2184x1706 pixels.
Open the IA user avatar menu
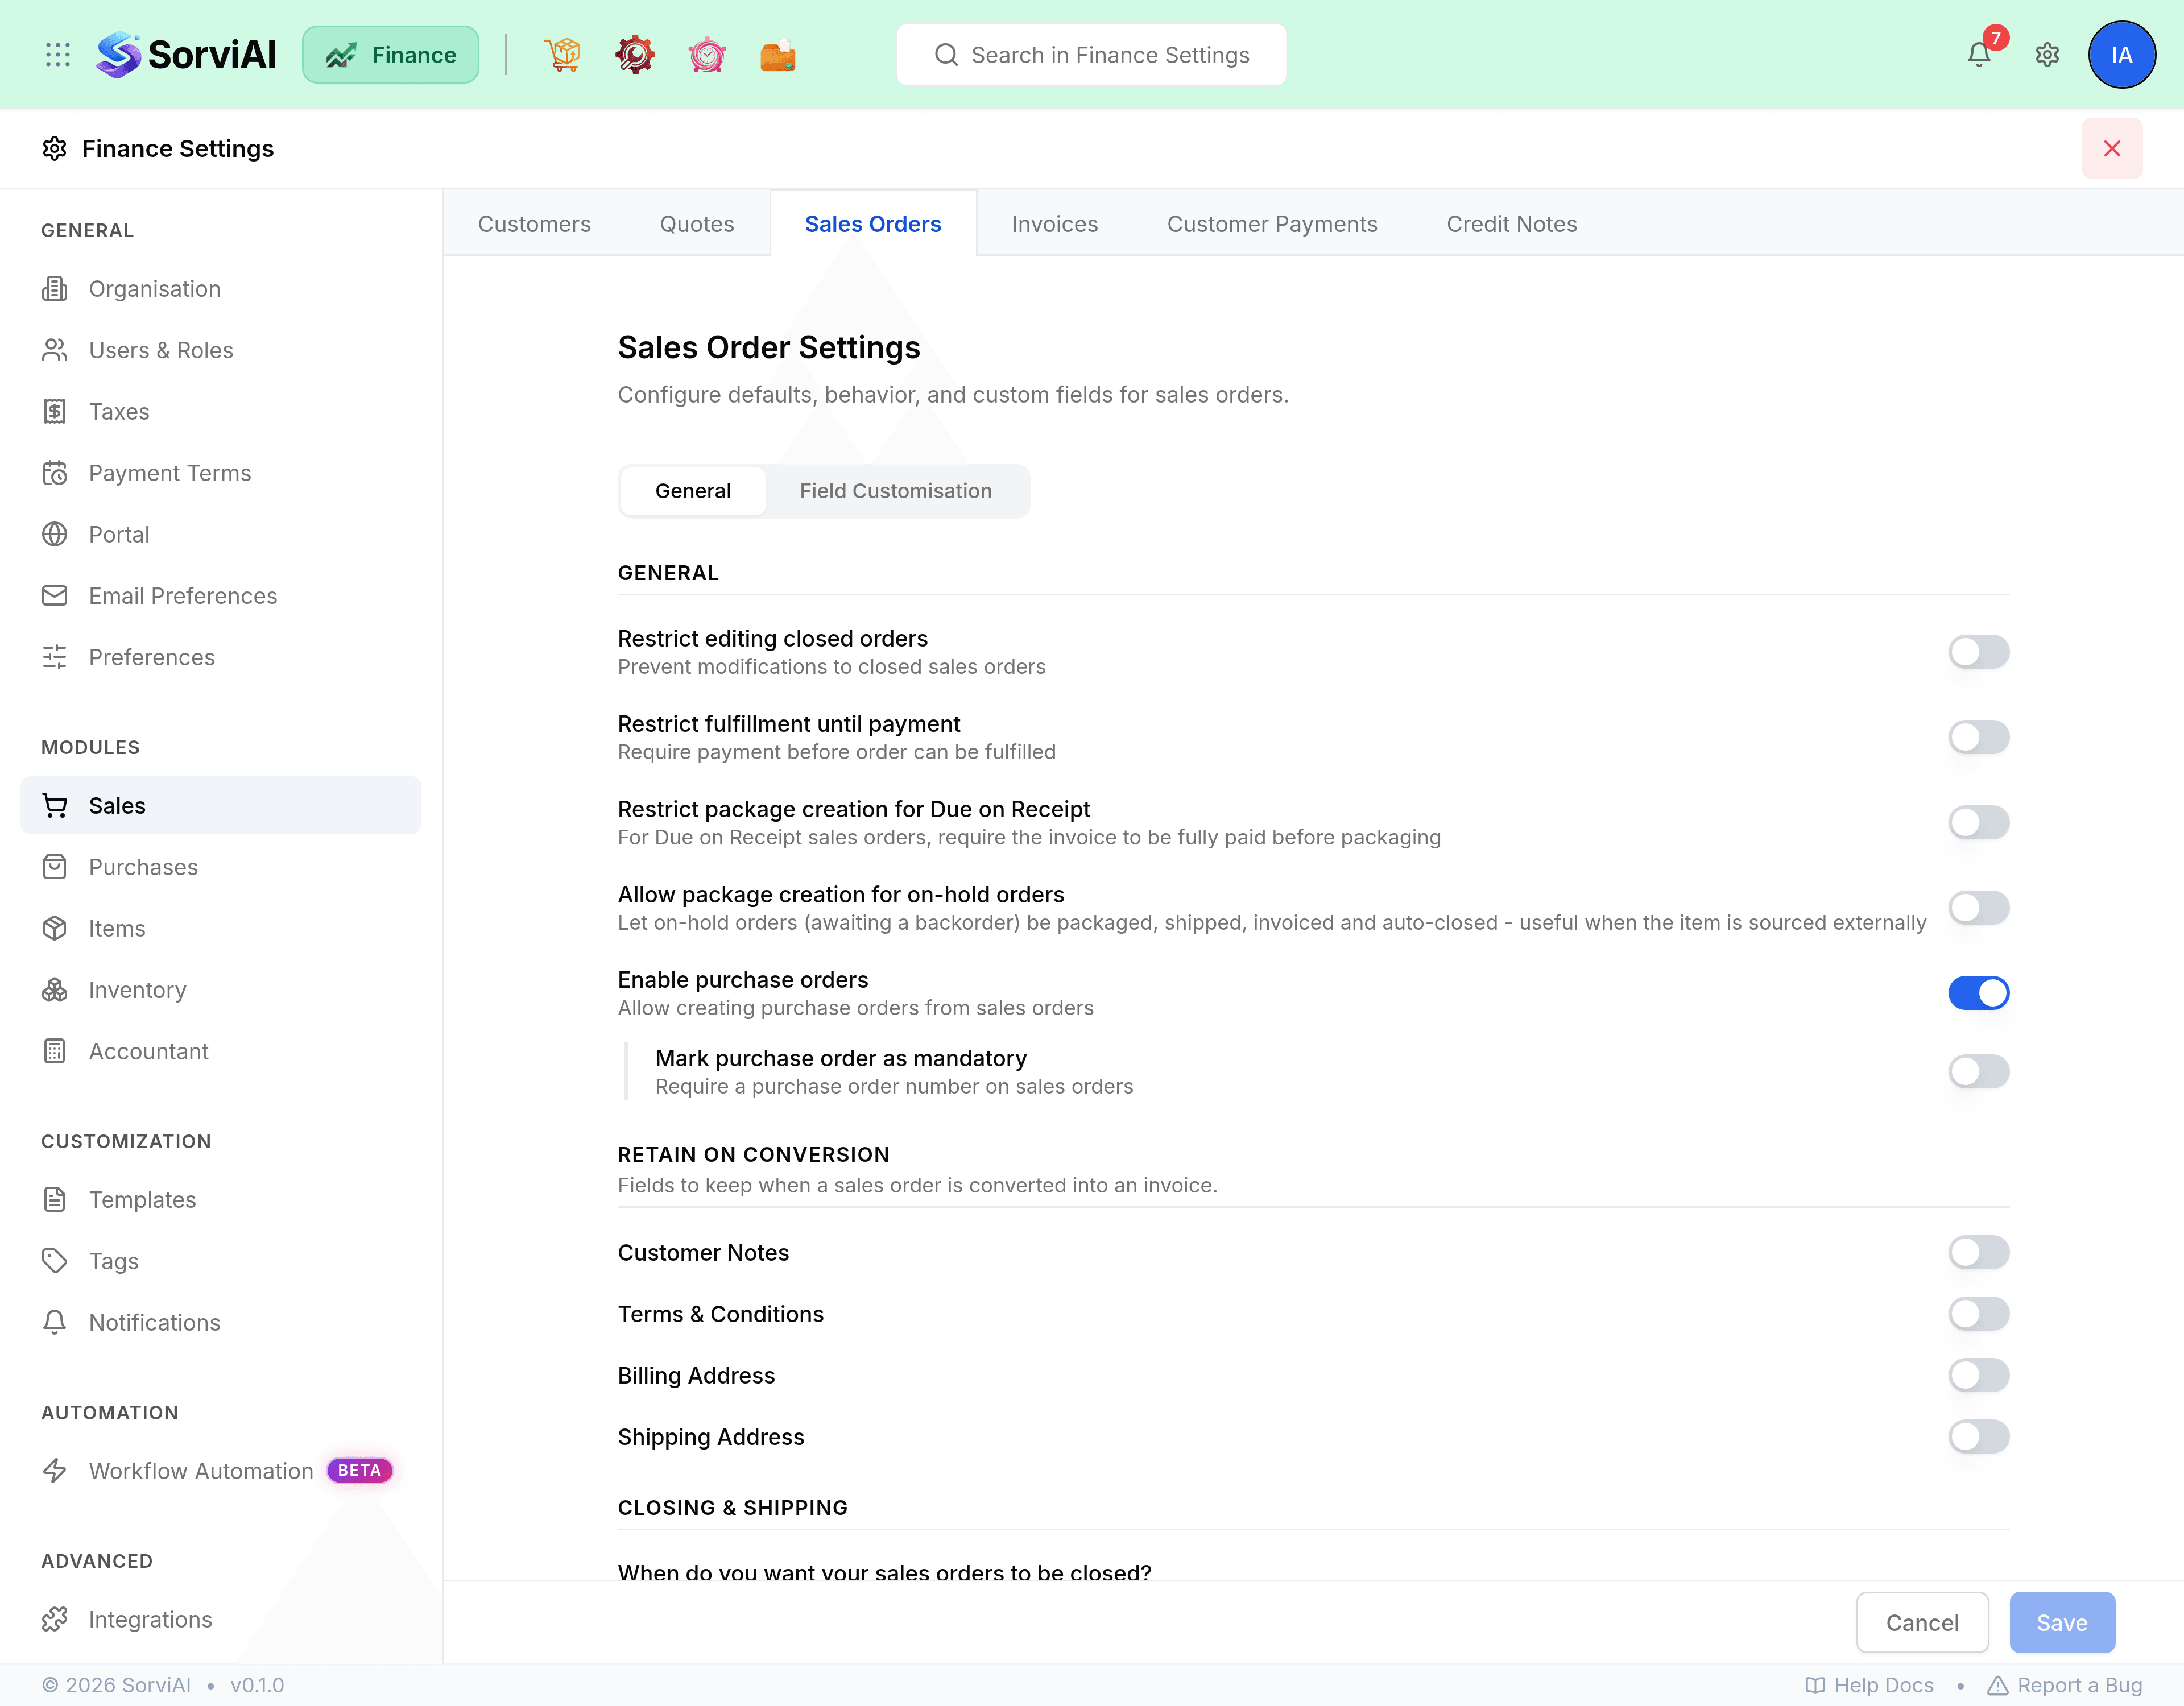coord(2121,55)
